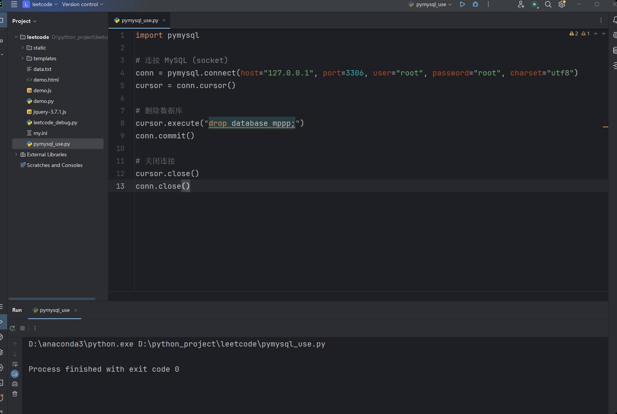The image size is (617, 414).
Task: Jump to previous highlighted warning
Action: 596,34
